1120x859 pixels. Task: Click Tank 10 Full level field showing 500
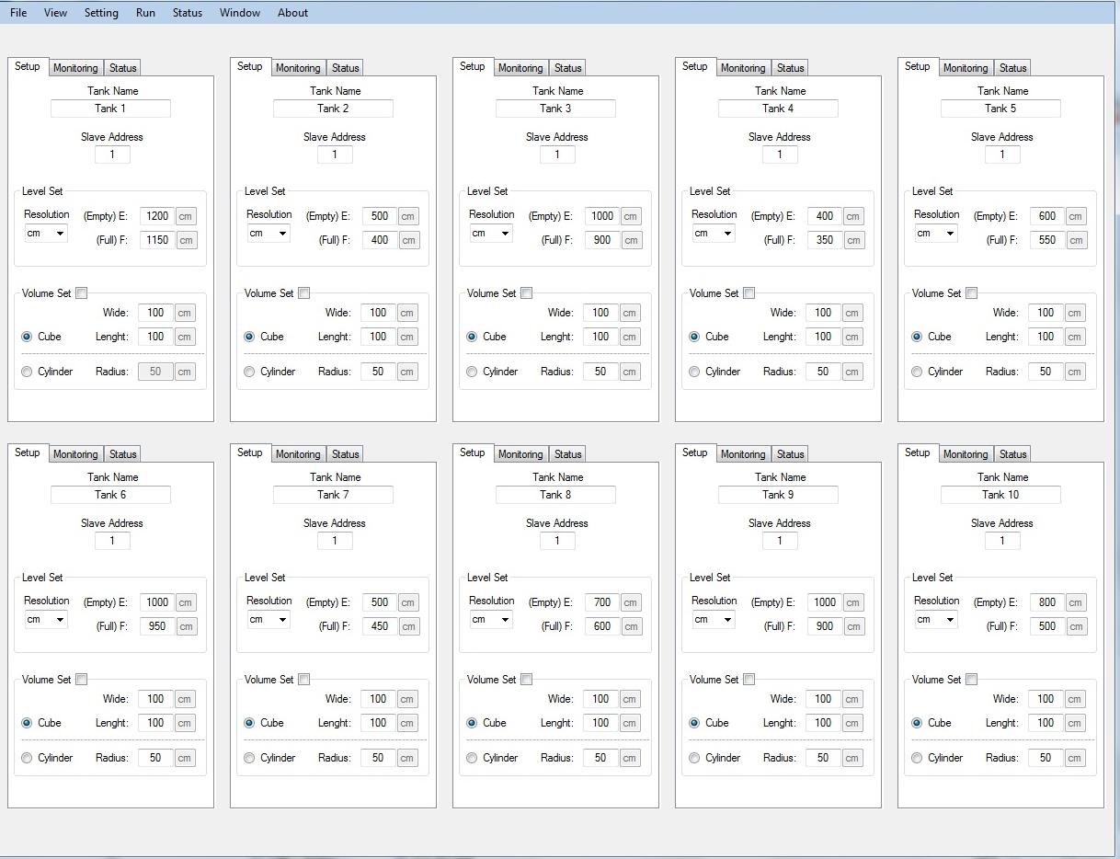pos(1047,626)
